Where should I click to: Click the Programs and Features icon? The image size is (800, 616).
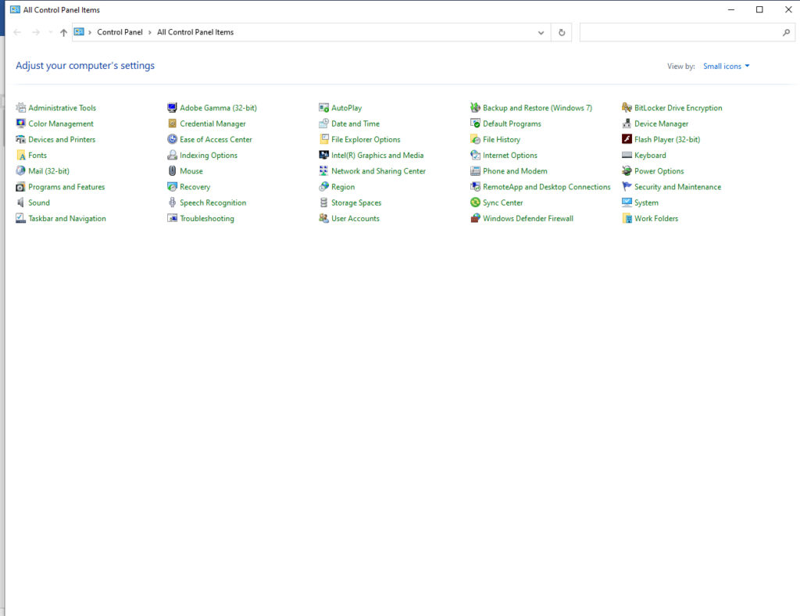point(20,187)
